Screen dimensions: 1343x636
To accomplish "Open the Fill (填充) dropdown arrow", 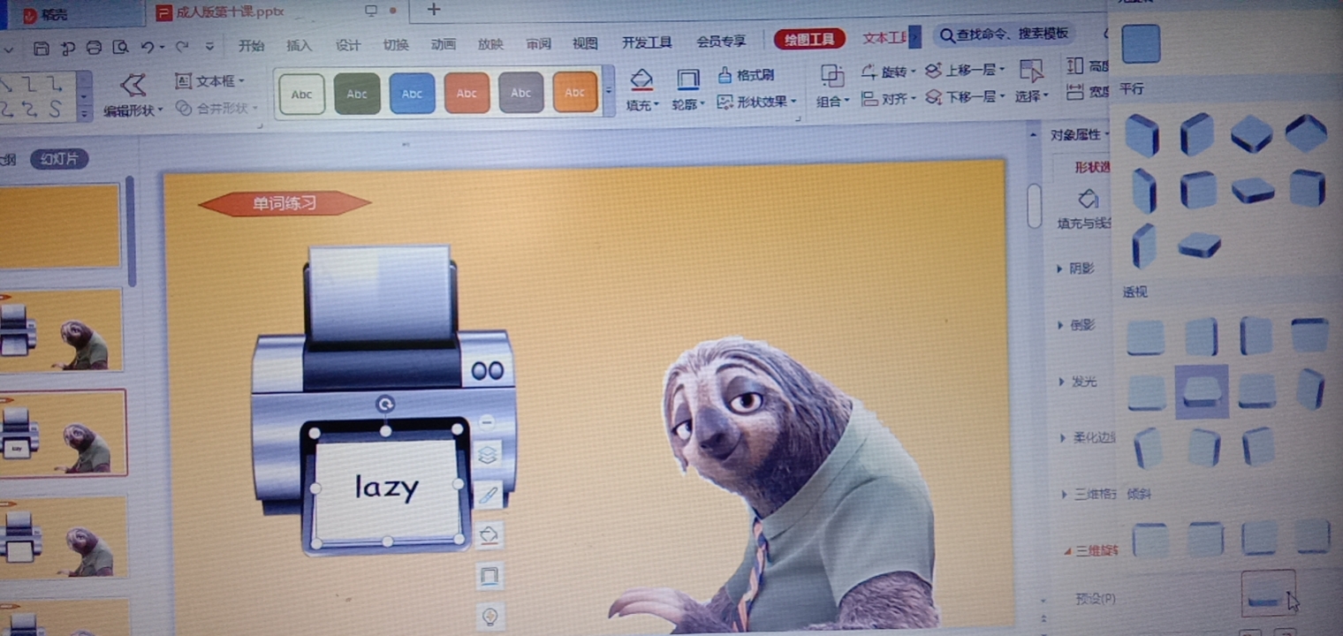I will (656, 104).
